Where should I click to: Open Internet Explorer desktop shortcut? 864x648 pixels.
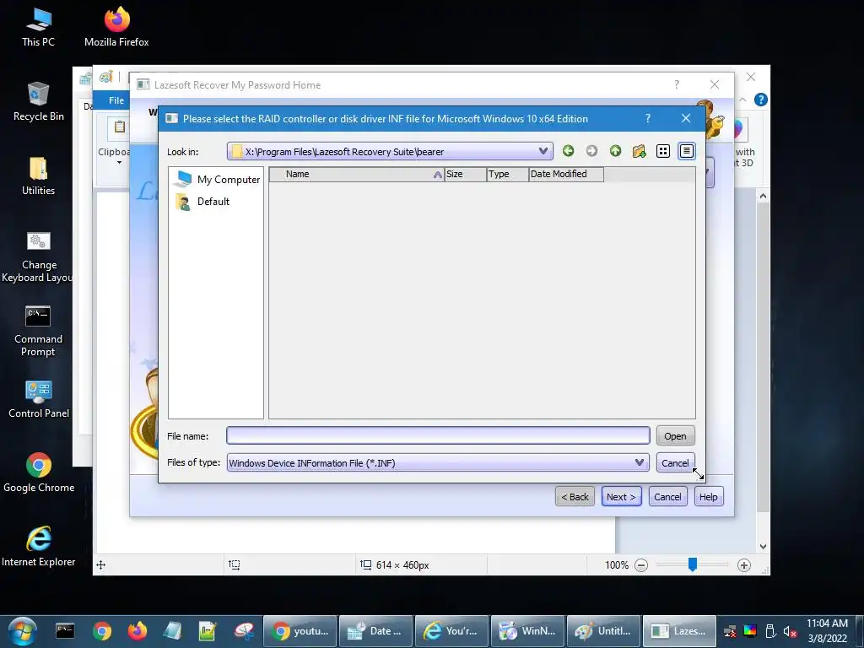[39, 547]
